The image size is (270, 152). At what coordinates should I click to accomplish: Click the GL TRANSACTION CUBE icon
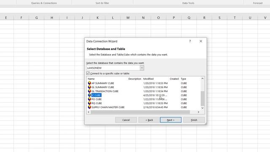89,91
